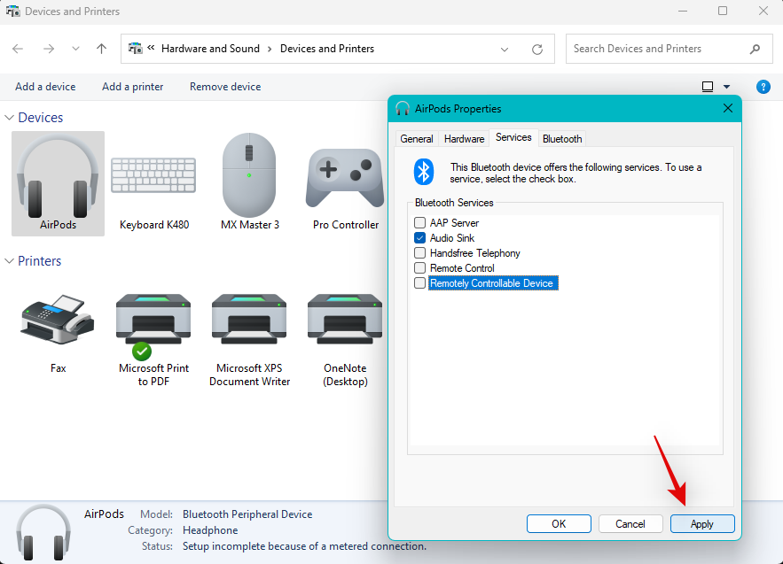Click the Audio Sink label text

[x=452, y=238]
